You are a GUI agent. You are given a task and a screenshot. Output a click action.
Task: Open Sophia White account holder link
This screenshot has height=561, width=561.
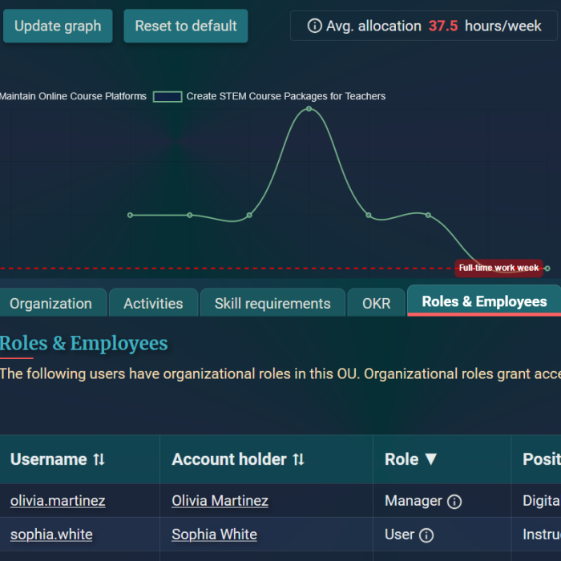[x=214, y=535]
